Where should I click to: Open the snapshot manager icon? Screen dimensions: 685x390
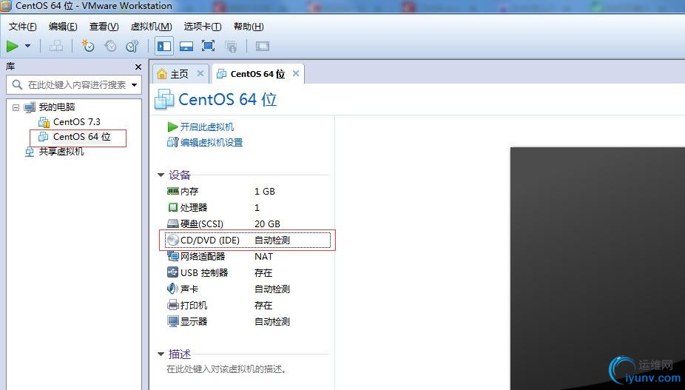[132, 46]
